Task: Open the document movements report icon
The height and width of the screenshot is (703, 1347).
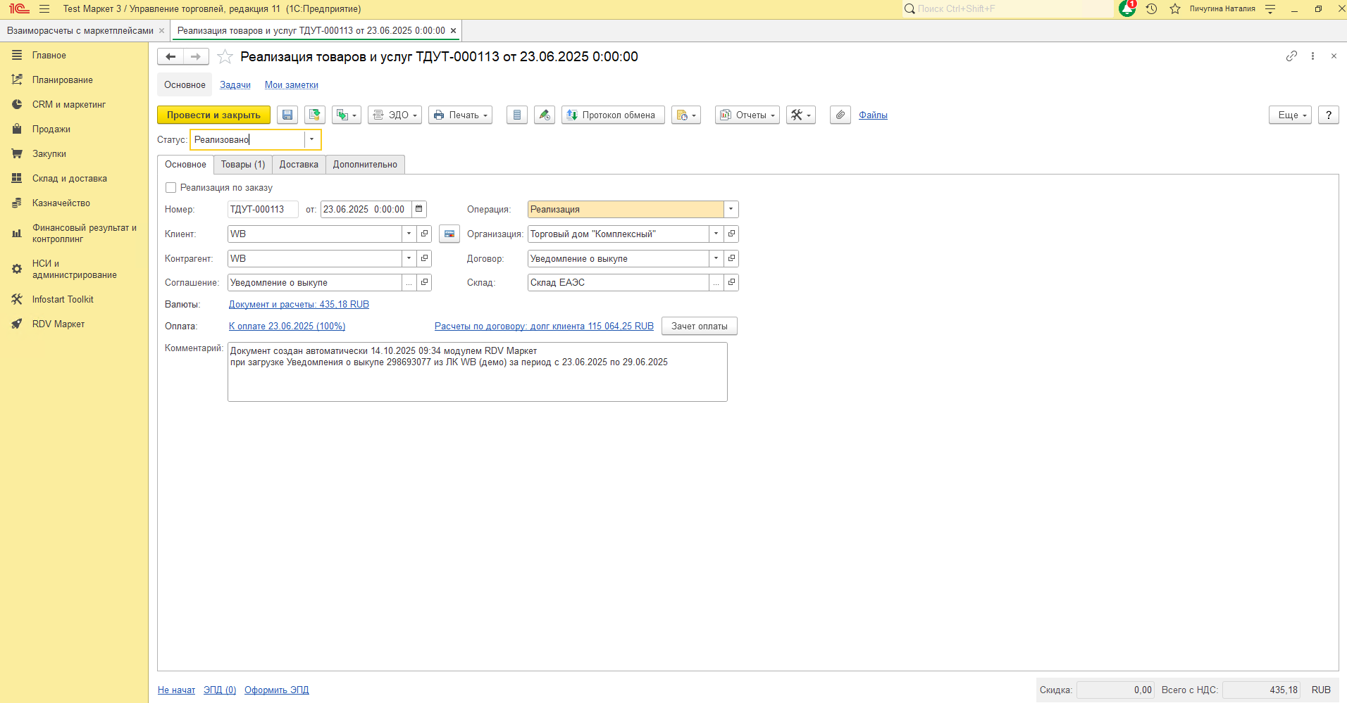Action: pyautogui.click(x=517, y=115)
